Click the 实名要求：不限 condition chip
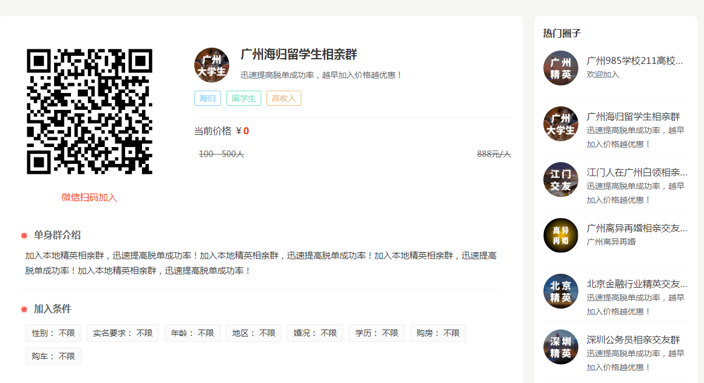704x383 pixels. click(123, 333)
